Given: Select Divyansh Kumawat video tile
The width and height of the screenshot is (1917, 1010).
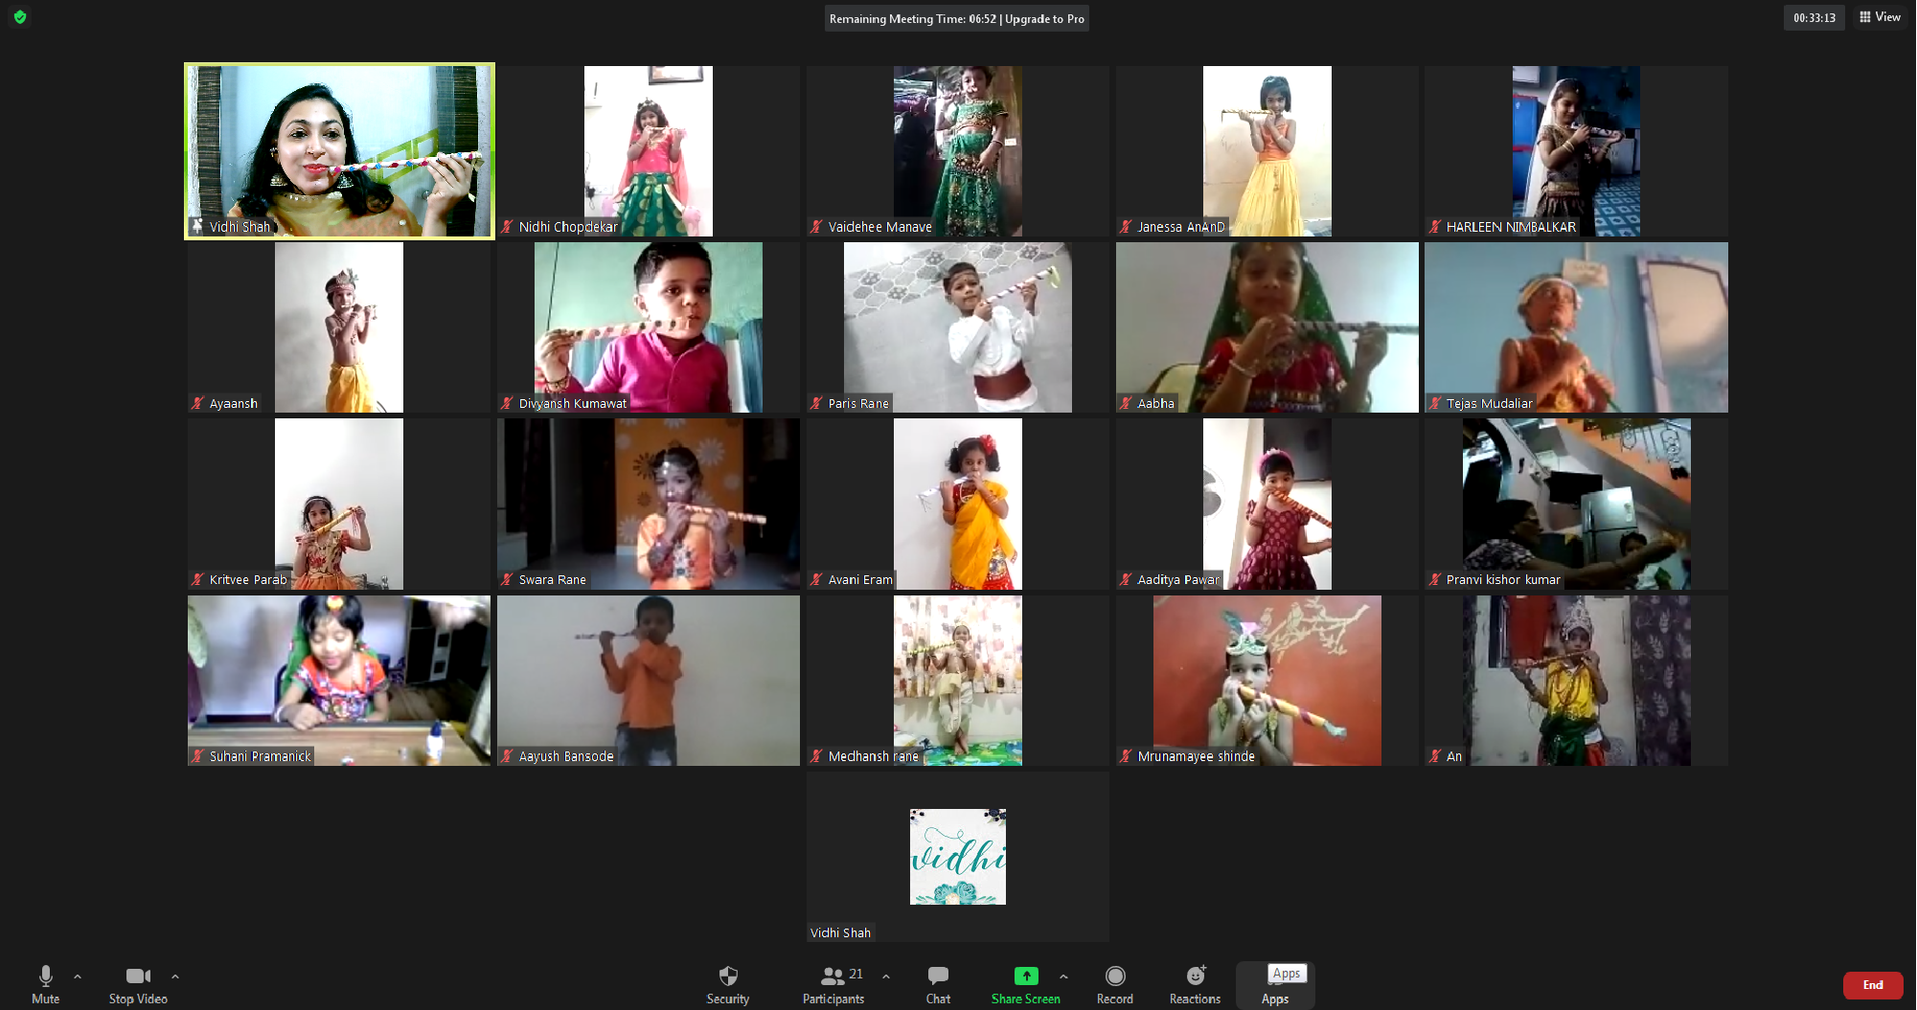Looking at the screenshot, I should point(649,327).
